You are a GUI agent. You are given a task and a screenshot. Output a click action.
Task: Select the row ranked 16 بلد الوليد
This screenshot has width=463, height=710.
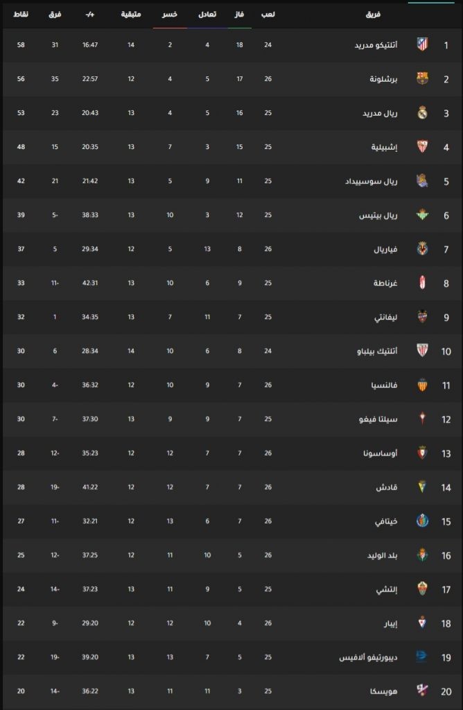[x=232, y=555]
